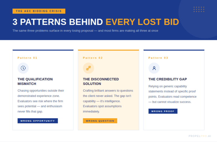
Task: Click the subtitle text below the main title
Action: (85, 31)
